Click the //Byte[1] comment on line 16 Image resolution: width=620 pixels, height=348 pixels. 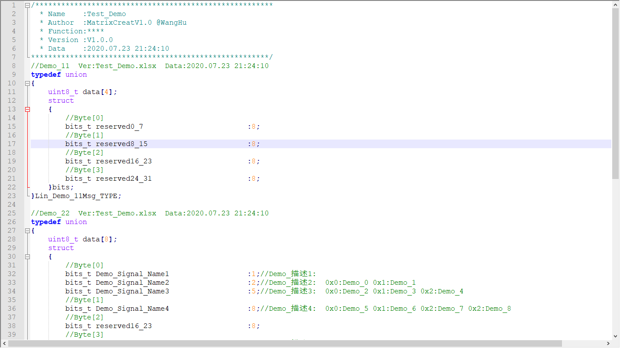pyautogui.click(x=84, y=135)
